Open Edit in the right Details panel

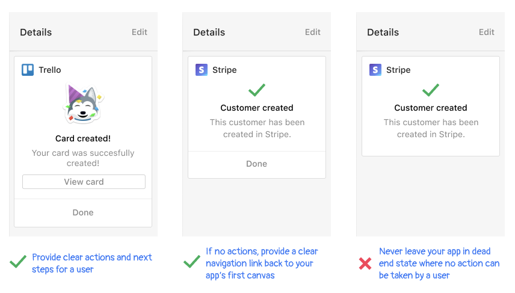(x=487, y=32)
